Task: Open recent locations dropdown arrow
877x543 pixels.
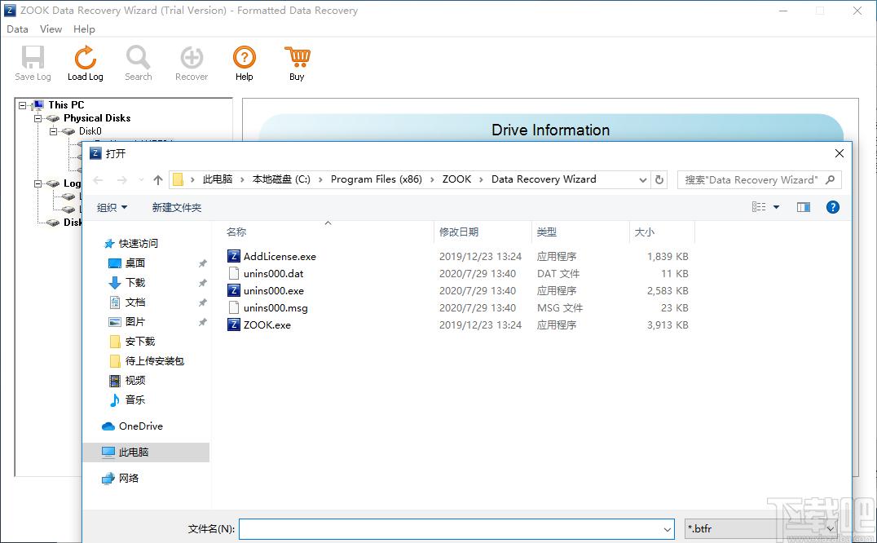Action: tap(141, 179)
